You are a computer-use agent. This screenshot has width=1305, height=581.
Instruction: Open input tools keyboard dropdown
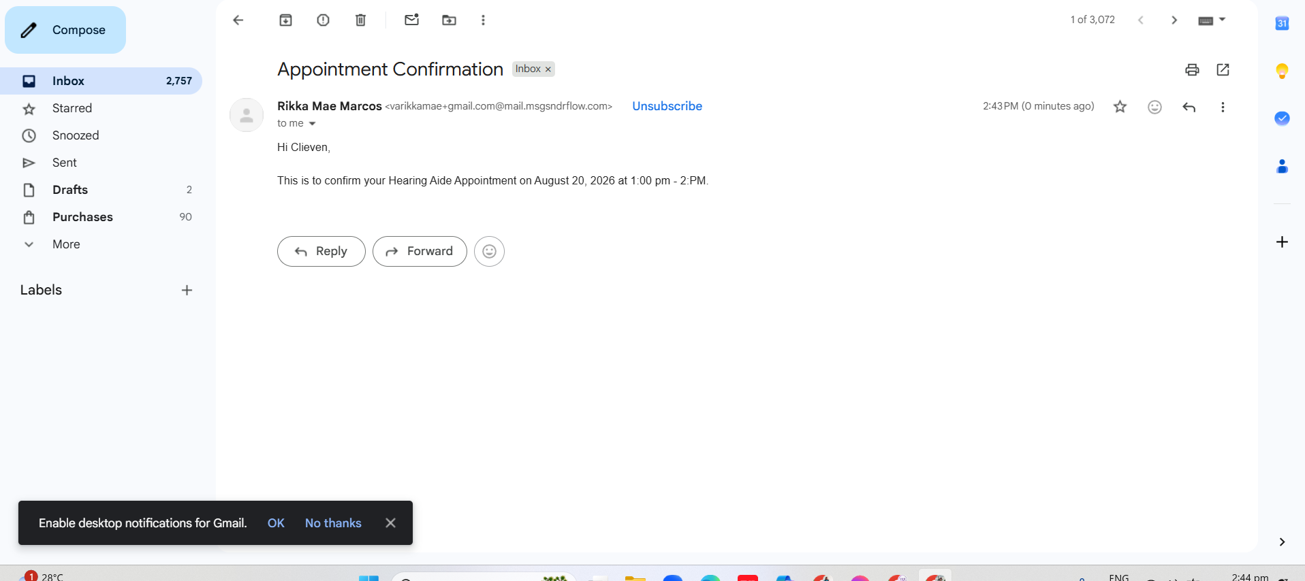1212,20
